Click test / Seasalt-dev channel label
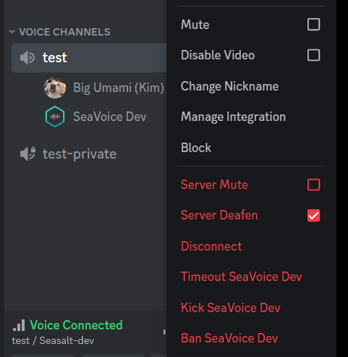 53,341
